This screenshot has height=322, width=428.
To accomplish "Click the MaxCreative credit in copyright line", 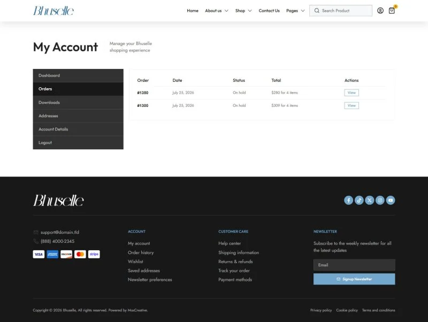I will (x=137, y=310).
